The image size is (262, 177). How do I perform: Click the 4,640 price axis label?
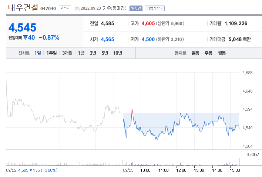tap(248, 91)
